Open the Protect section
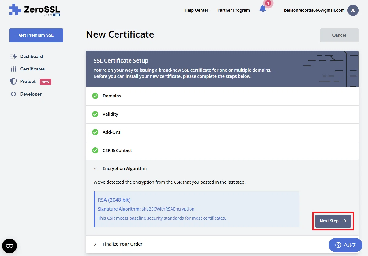Image resolution: width=368 pixels, height=256 pixels. click(28, 81)
